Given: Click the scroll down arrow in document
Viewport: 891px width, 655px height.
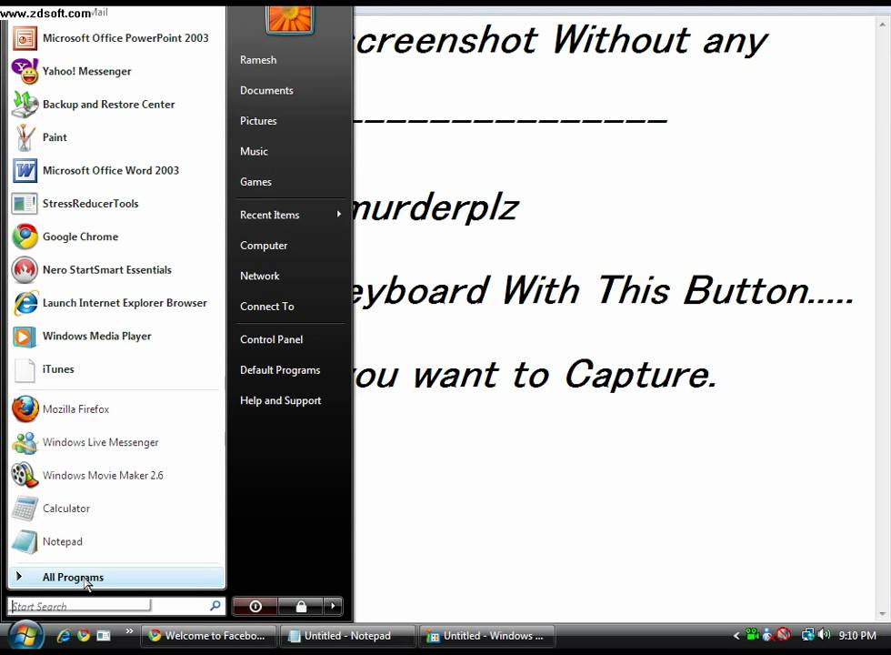Looking at the screenshot, I should coord(883,614).
